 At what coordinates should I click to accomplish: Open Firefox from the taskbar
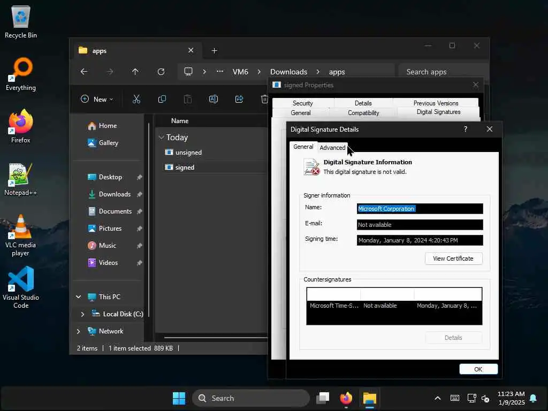346,398
